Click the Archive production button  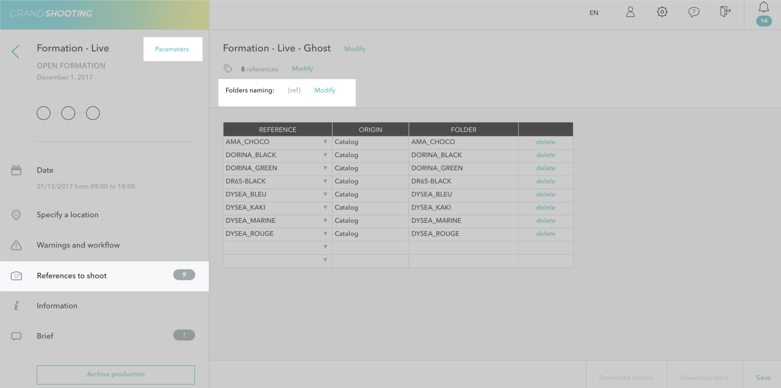click(116, 374)
